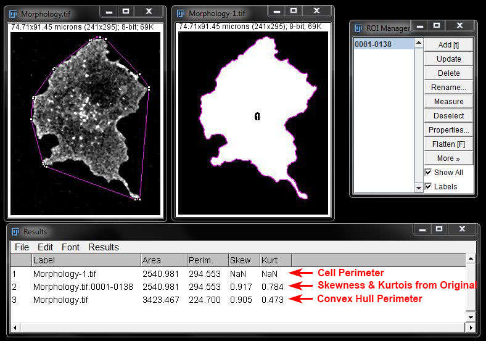Open the Font menu in Results

[70, 247]
